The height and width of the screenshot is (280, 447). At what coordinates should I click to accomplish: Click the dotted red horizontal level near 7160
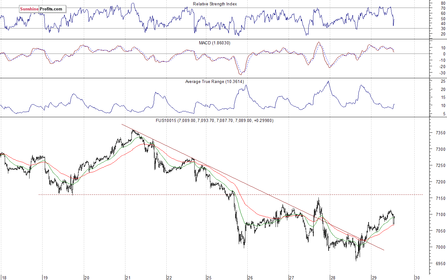[x=231, y=194]
